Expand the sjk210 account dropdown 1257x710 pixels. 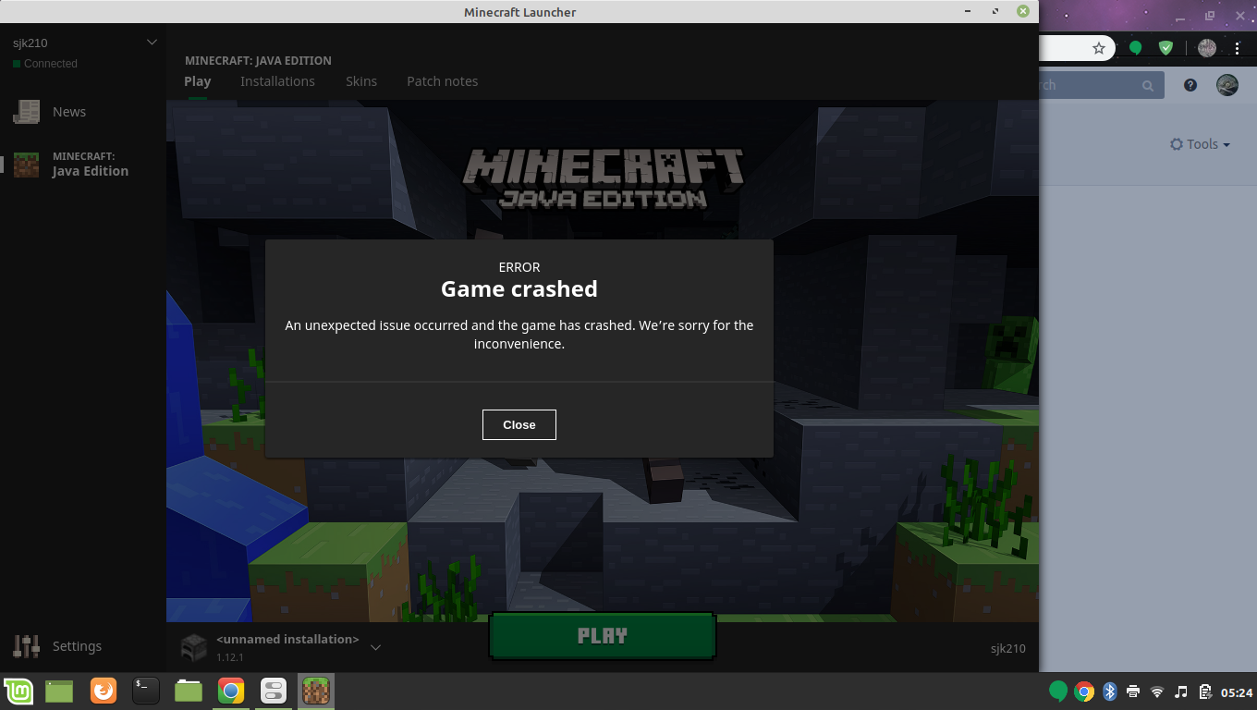(153, 43)
